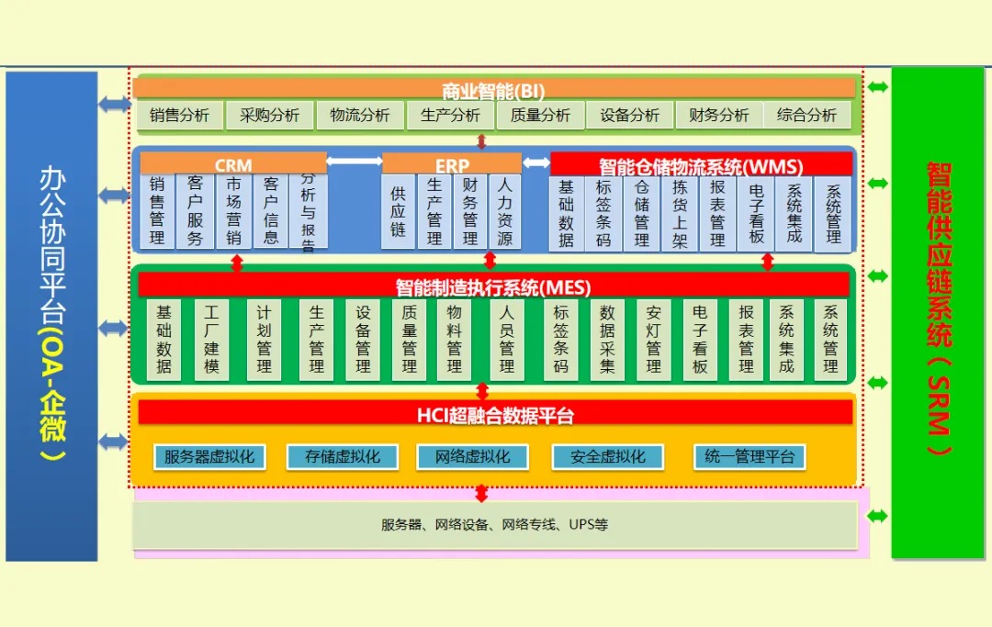Image resolution: width=992 pixels, height=627 pixels.
Task: Select the 生产分析 box
Action: pos(450,115)
